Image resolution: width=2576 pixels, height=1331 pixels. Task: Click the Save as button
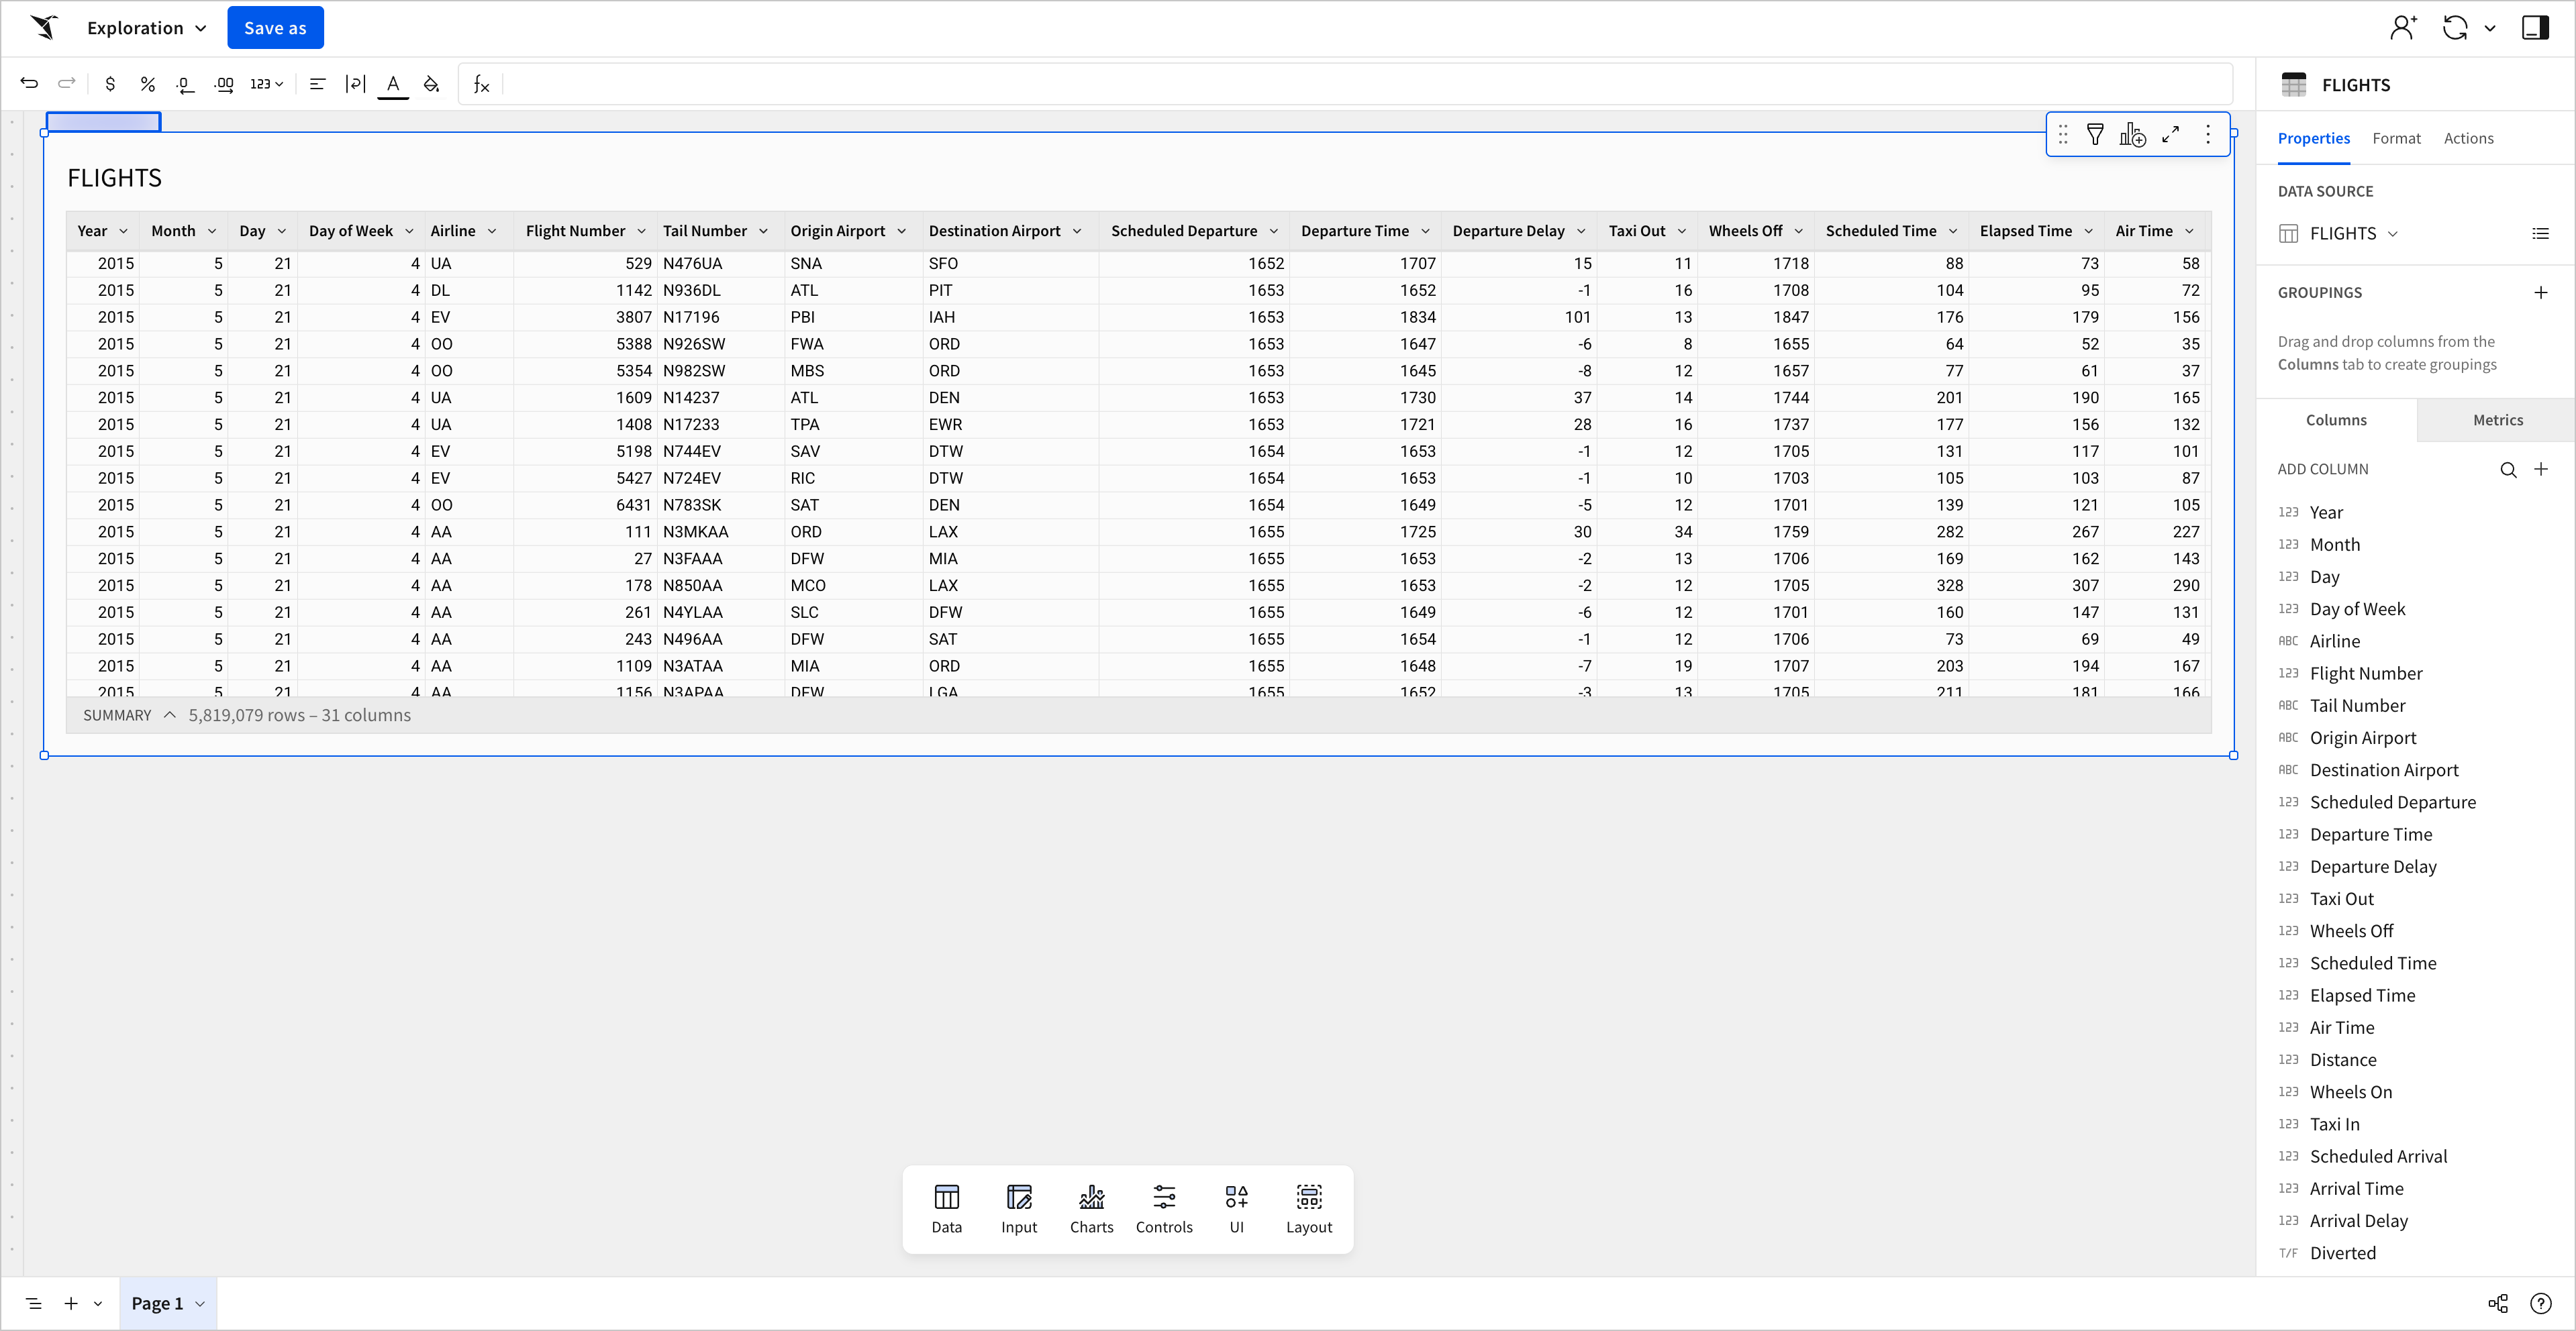click(x=275, y=28)
